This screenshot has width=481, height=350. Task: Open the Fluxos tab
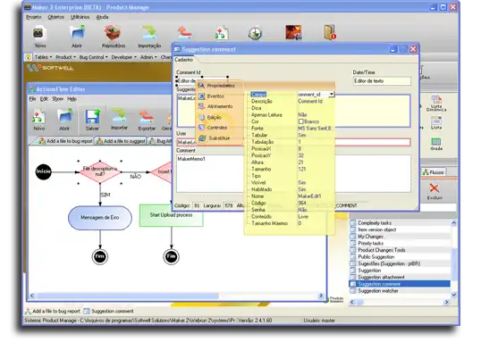coord(433,172)
